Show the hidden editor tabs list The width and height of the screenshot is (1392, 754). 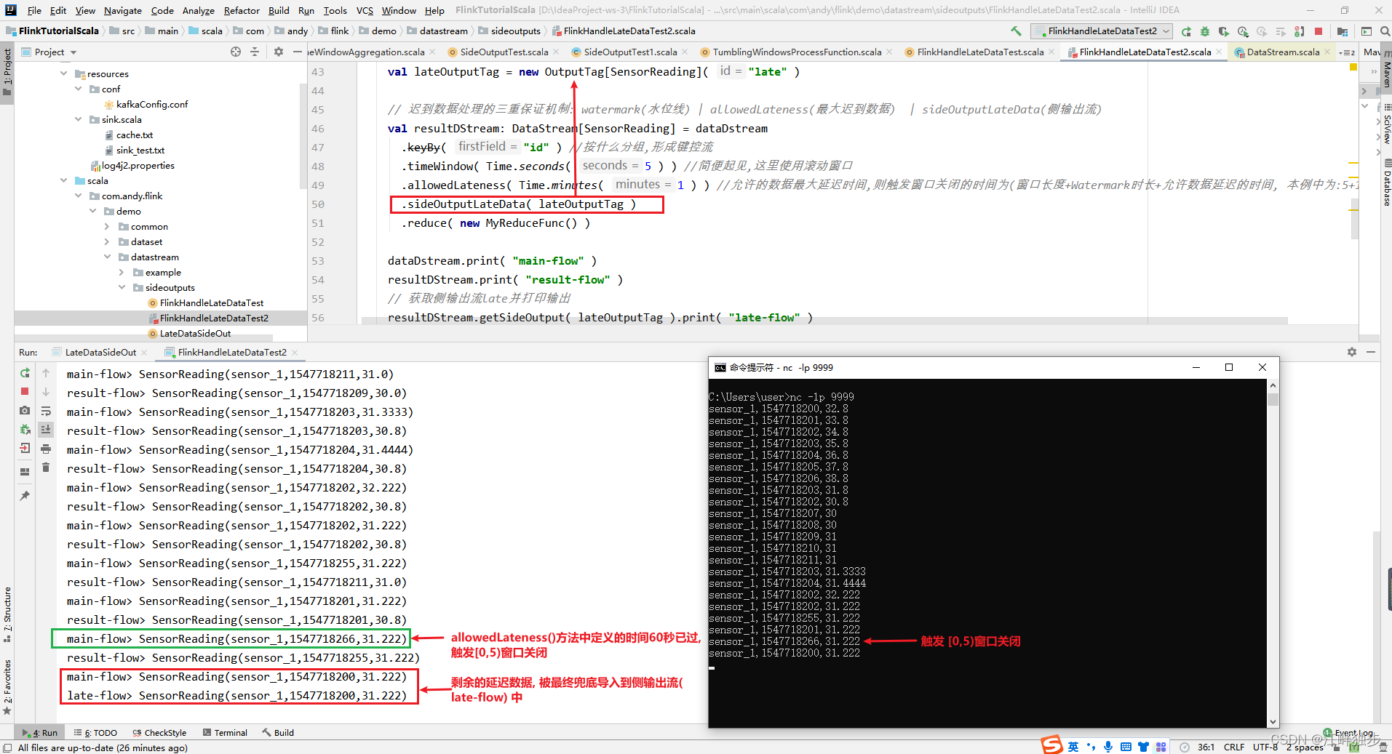point(1348,52)
